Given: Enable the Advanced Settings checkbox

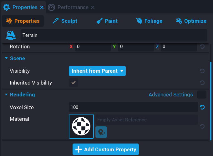Looking at the screenshot, I should click(202, 95).
